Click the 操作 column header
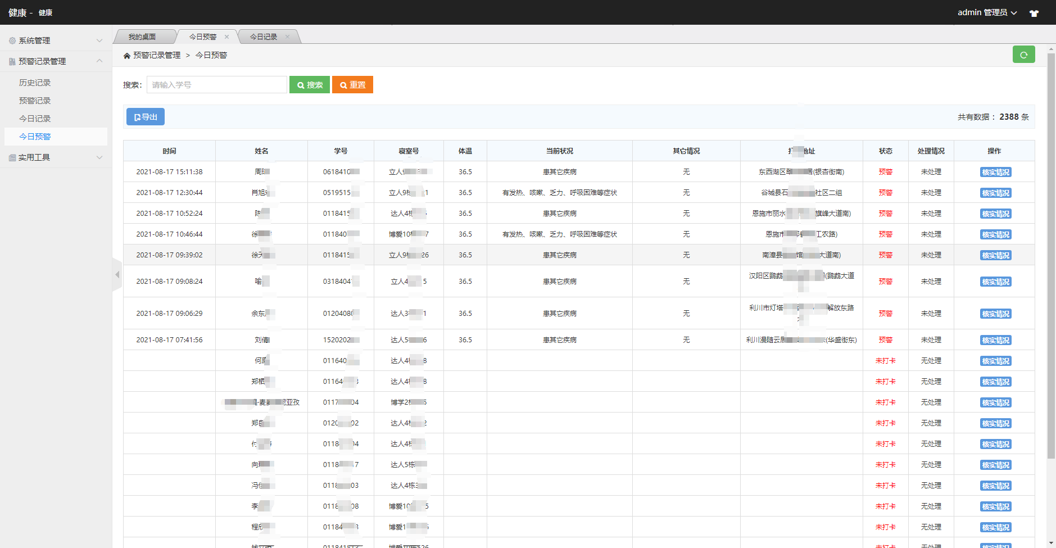 994,151
